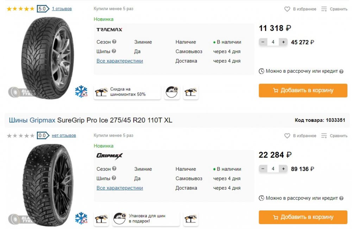Viewport: 352px width, 229px height.
Task: Click the 50% tire fitting discount badge
Action: 127,92
